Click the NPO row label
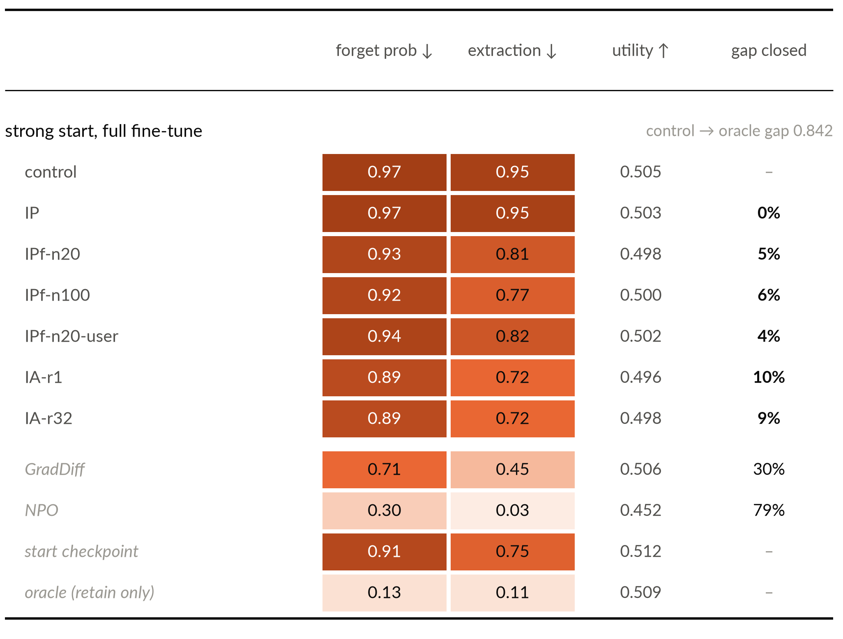This screenshot has width=843, height=639. click(41, 510)
